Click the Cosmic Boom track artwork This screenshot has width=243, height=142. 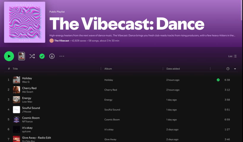click(x=17, y=120)
